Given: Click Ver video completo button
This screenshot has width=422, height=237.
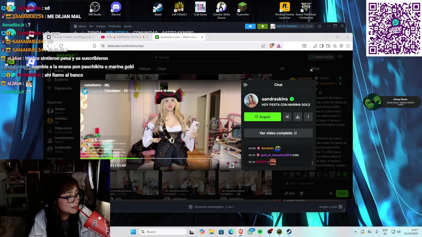Looking at the screenshot, I should tap(278, 133).
